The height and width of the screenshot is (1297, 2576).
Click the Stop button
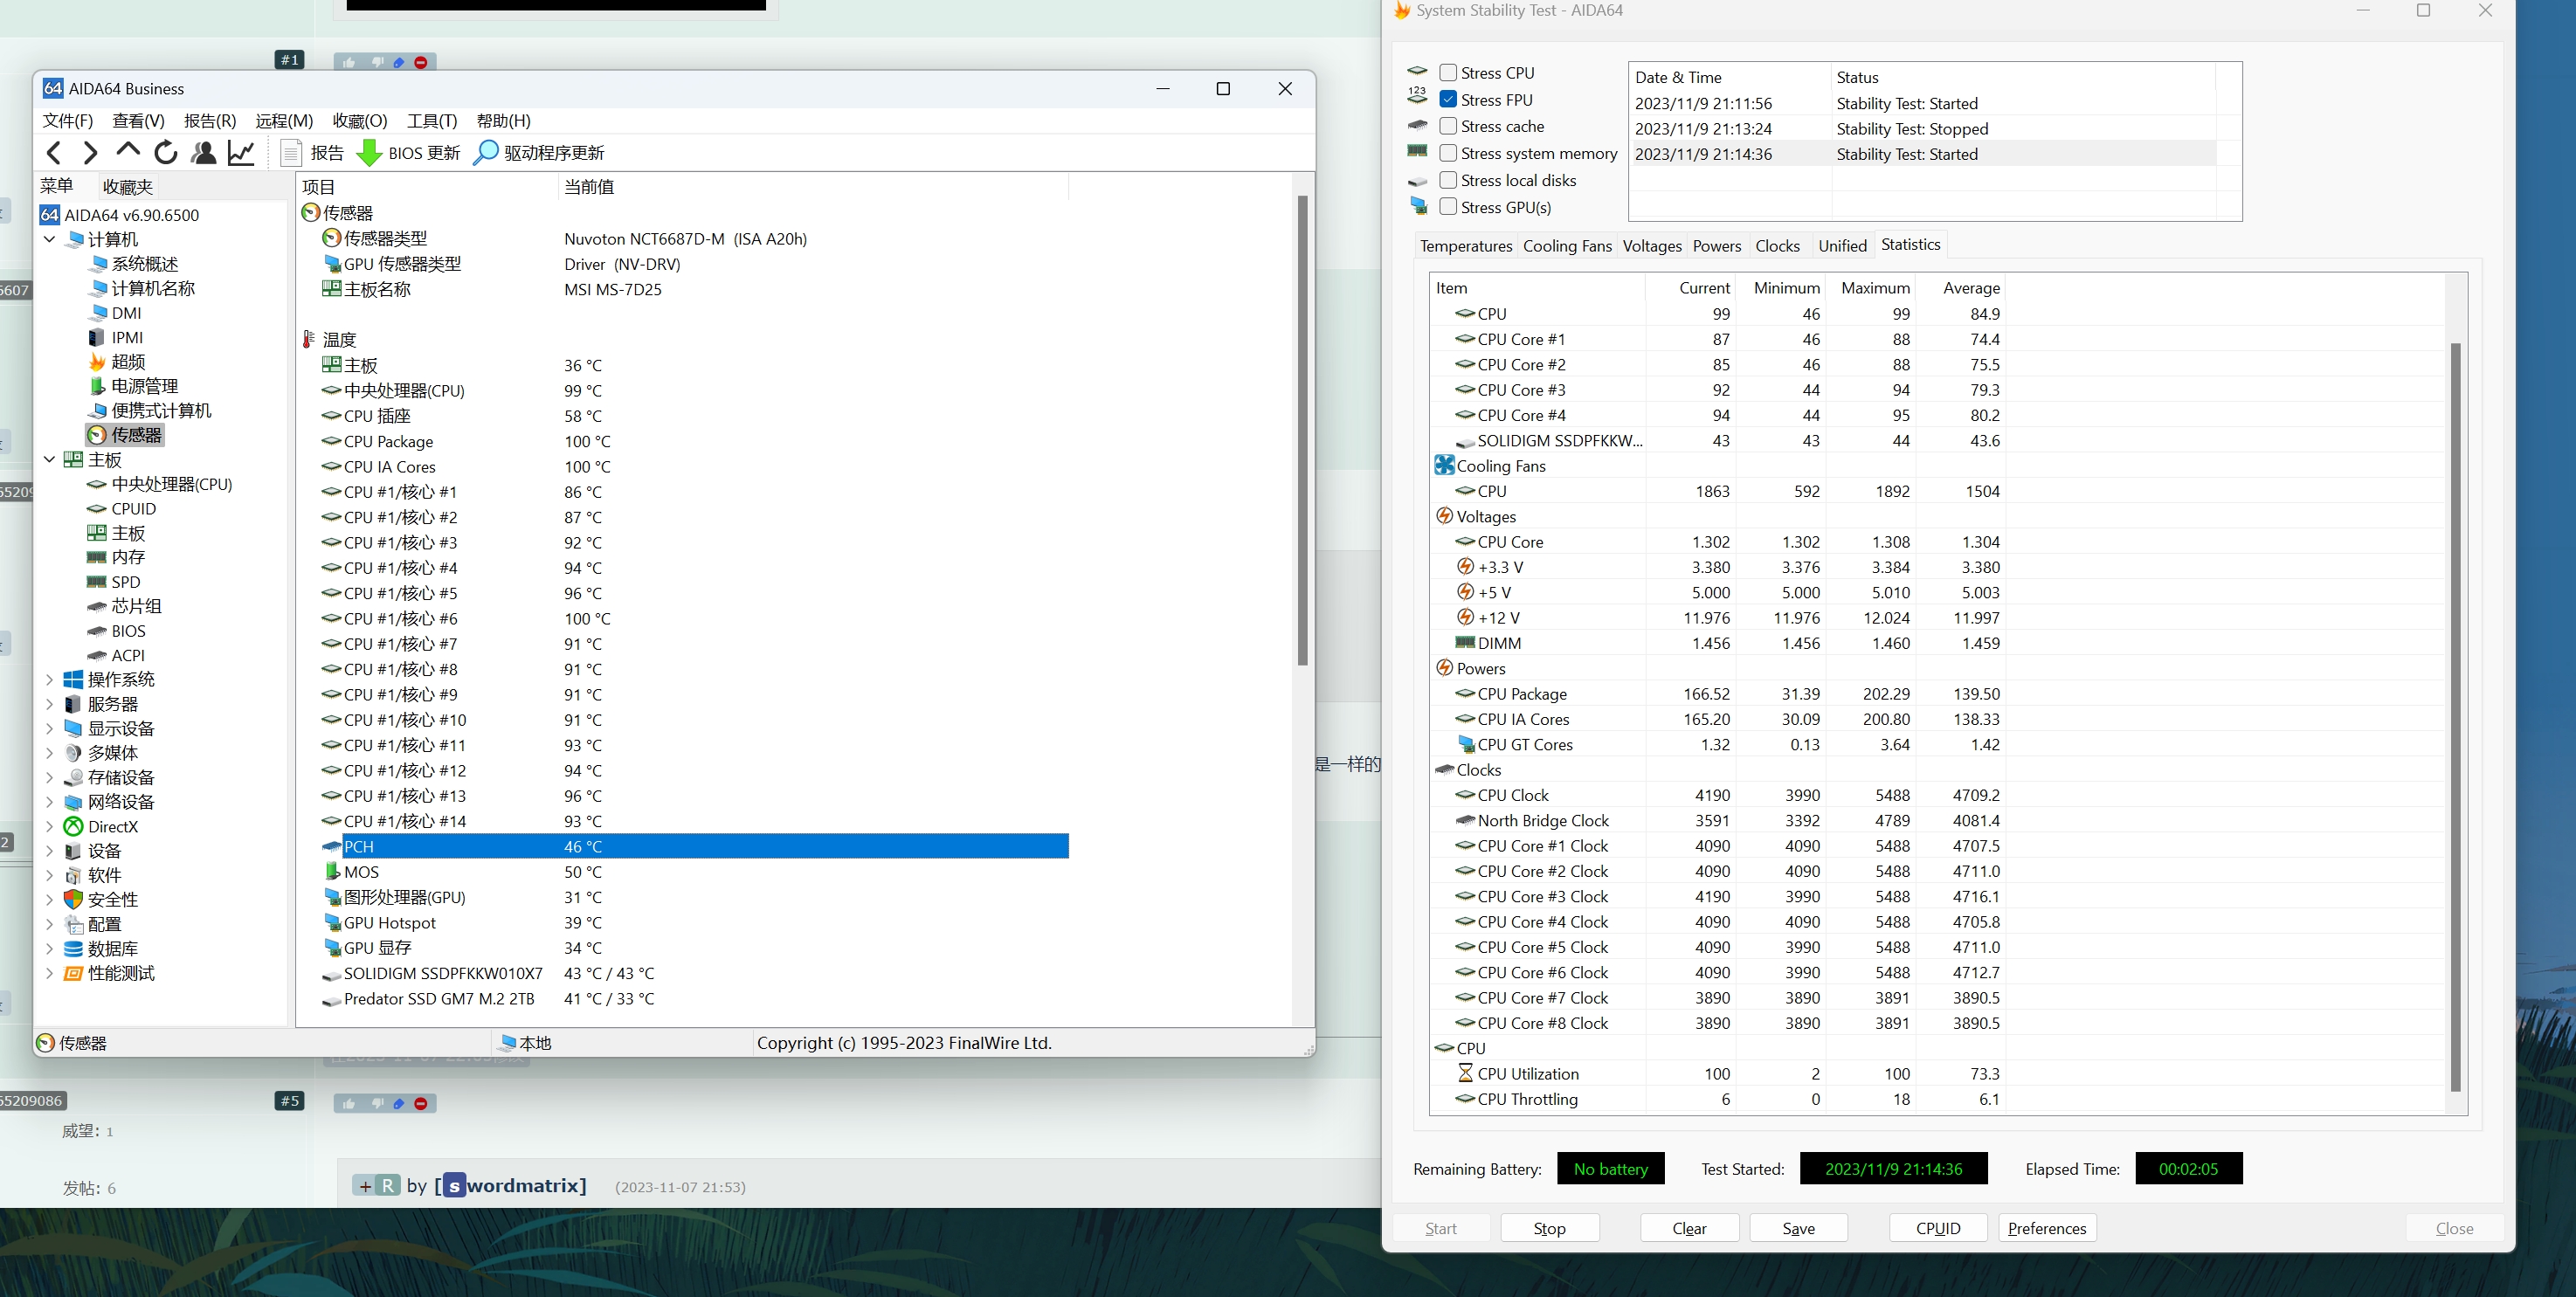coord(1549,1228)
